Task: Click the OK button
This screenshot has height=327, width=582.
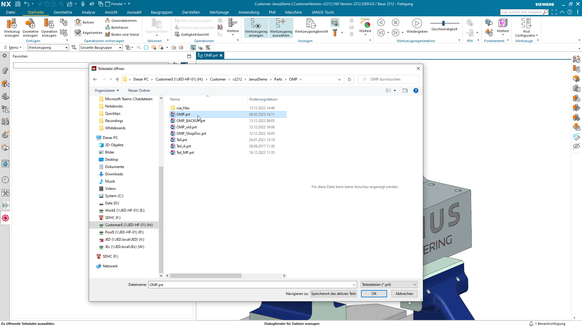Action: coord(374,294)
